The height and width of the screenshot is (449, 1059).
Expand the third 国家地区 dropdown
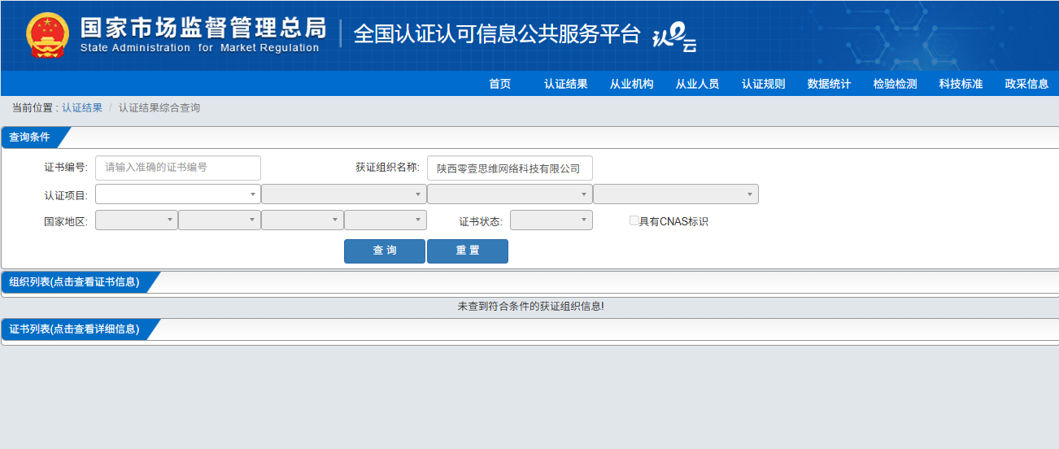[x=303, y=220]
